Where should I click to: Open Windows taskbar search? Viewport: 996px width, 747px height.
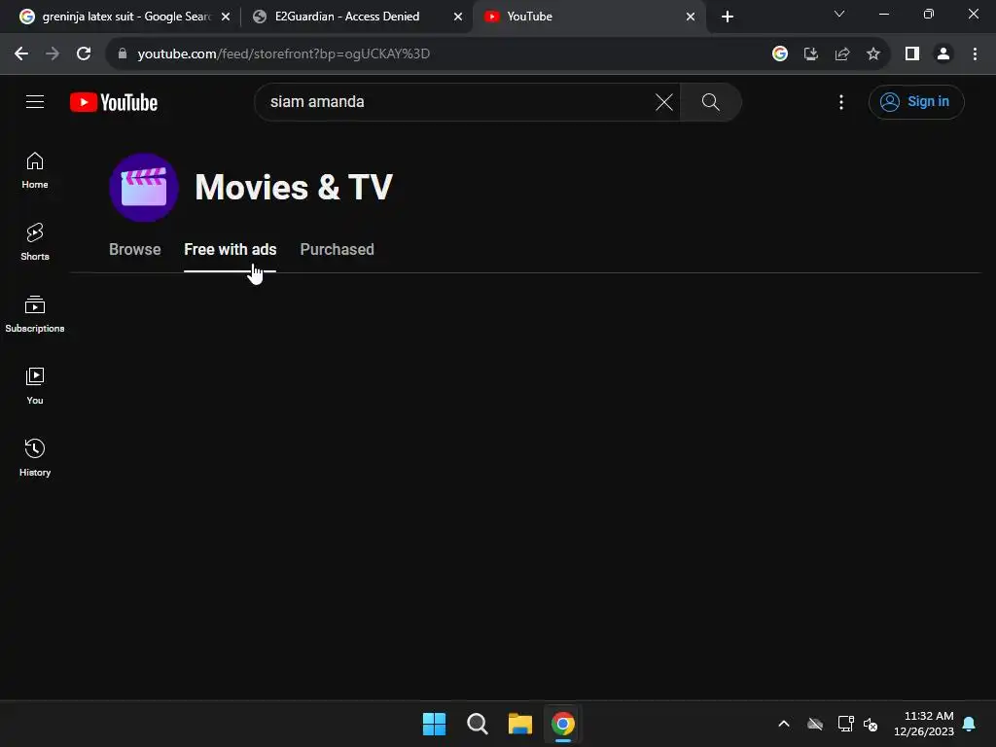pyautogui.click(x=477, y=724)
